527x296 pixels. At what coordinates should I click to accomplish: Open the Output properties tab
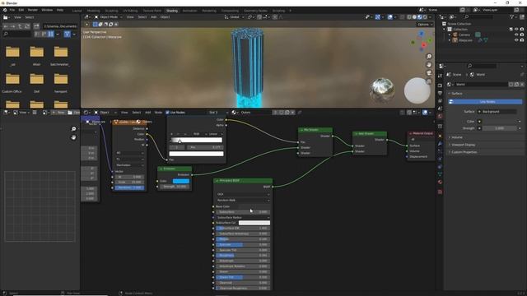click(x=440, y=93)
